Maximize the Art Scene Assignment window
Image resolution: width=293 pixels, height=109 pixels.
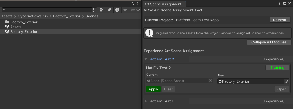pos(285,3)
